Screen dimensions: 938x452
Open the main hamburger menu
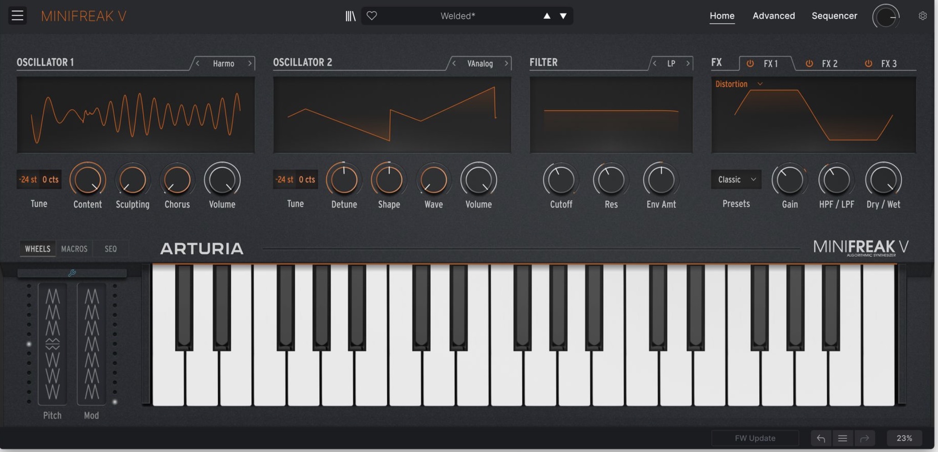click(x=17, y=15)
